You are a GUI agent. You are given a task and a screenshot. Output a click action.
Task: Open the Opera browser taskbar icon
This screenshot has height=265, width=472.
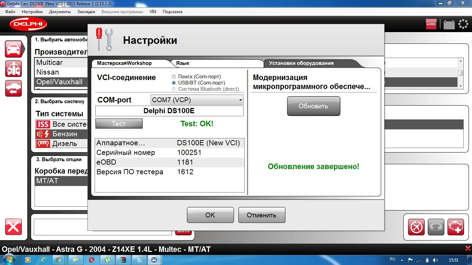[x=92, y=259]
